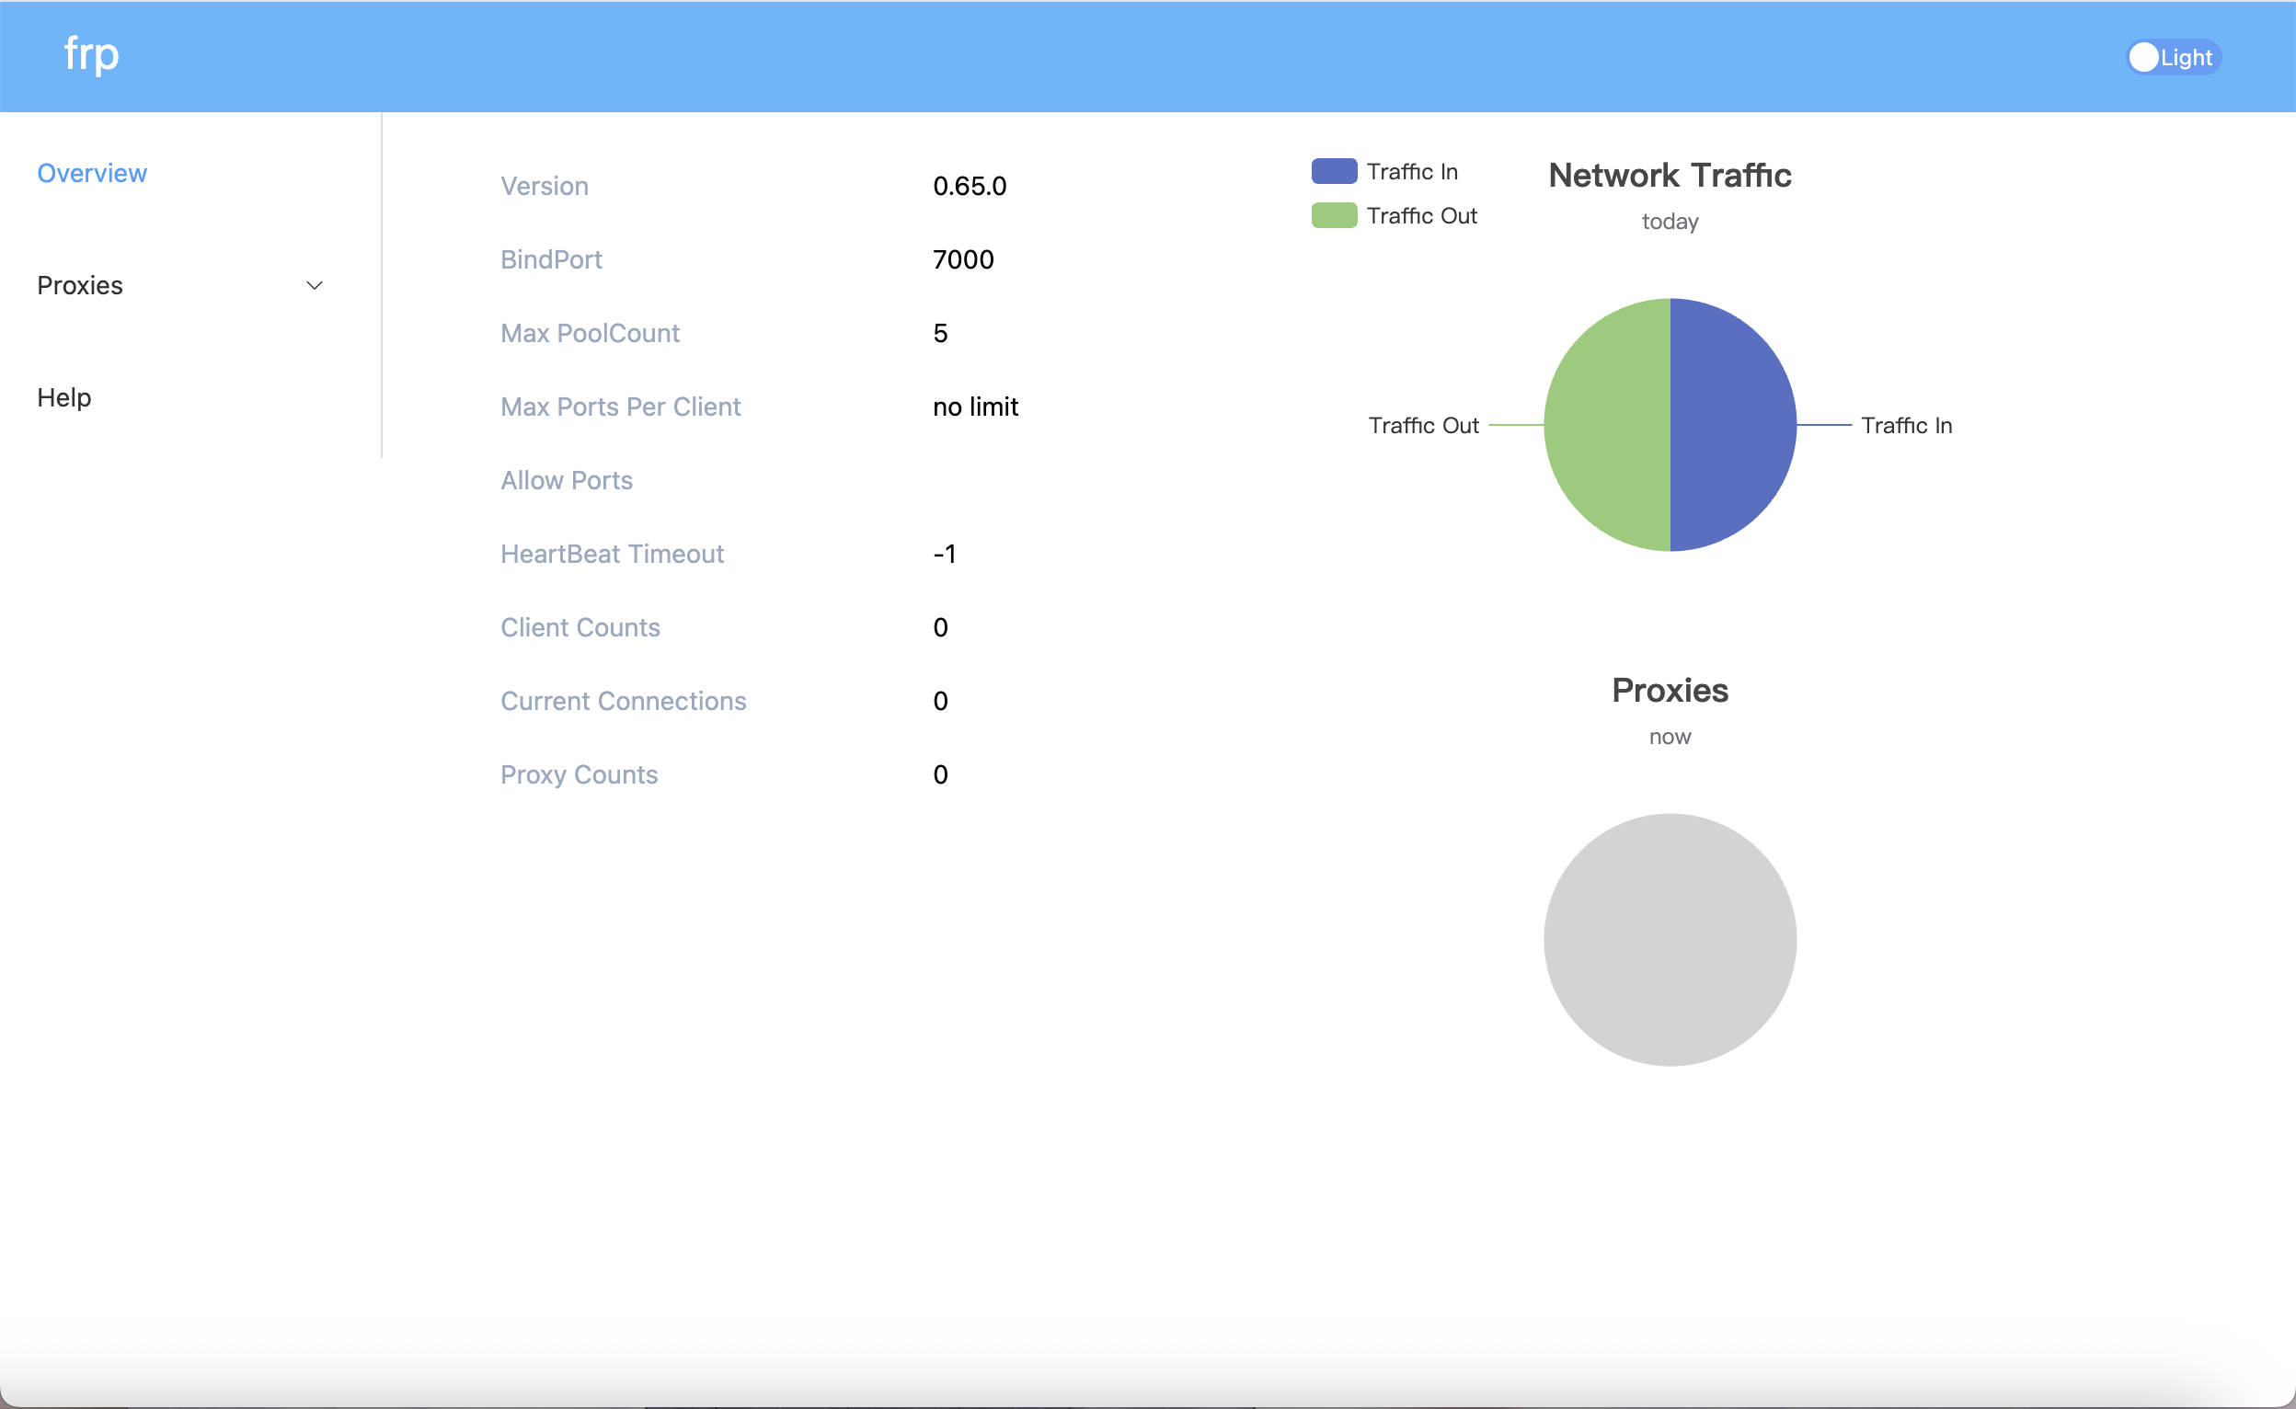Open the Overview menu item
This screenshot has width=2296, height=1409.
coord(91,173)
